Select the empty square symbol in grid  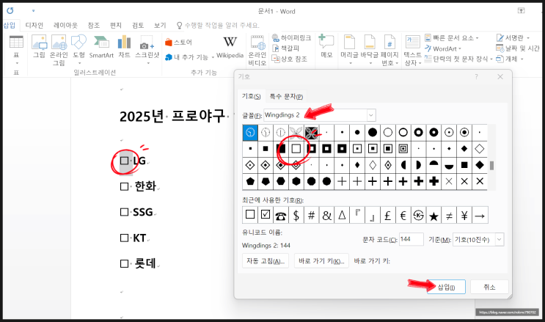(296, 149)
